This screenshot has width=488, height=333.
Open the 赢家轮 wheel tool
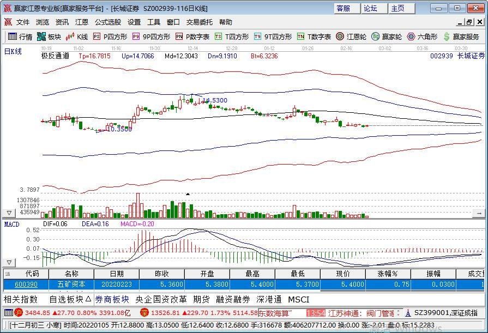coord(387,37)
